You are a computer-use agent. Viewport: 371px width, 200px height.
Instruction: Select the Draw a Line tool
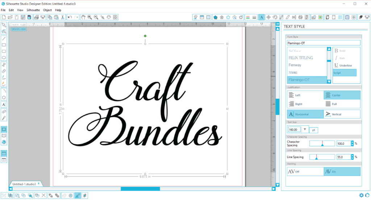4,38
